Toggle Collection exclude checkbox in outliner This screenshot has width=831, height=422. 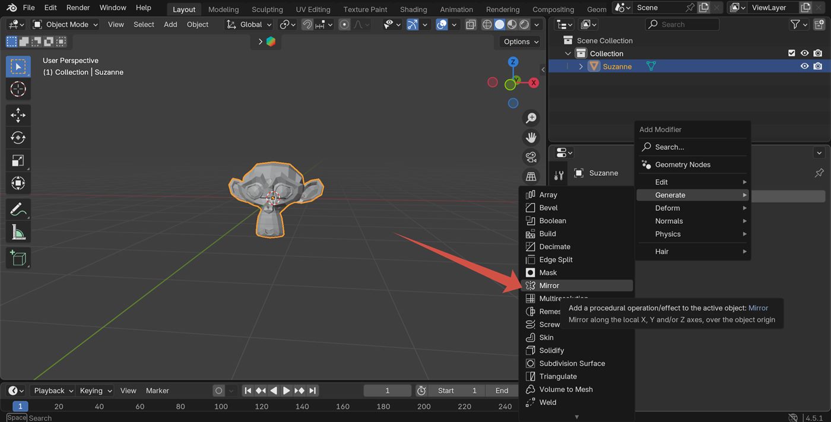(x=791, y=53)
